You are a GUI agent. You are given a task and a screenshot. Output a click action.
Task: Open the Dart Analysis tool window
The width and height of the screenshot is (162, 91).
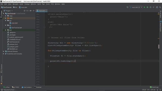pyautogui.click(x=27, y=87)
